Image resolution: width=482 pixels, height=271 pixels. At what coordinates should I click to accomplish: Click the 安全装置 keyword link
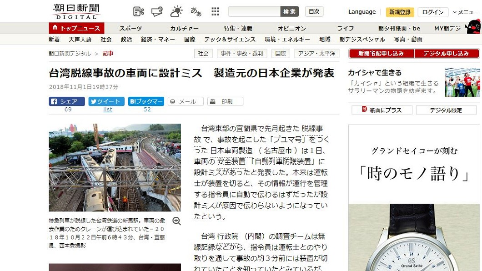tap(231, 161)
